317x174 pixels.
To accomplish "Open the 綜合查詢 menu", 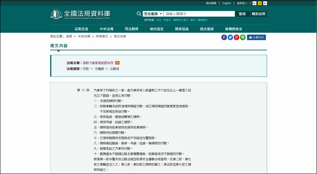I will tap(207, 29).
